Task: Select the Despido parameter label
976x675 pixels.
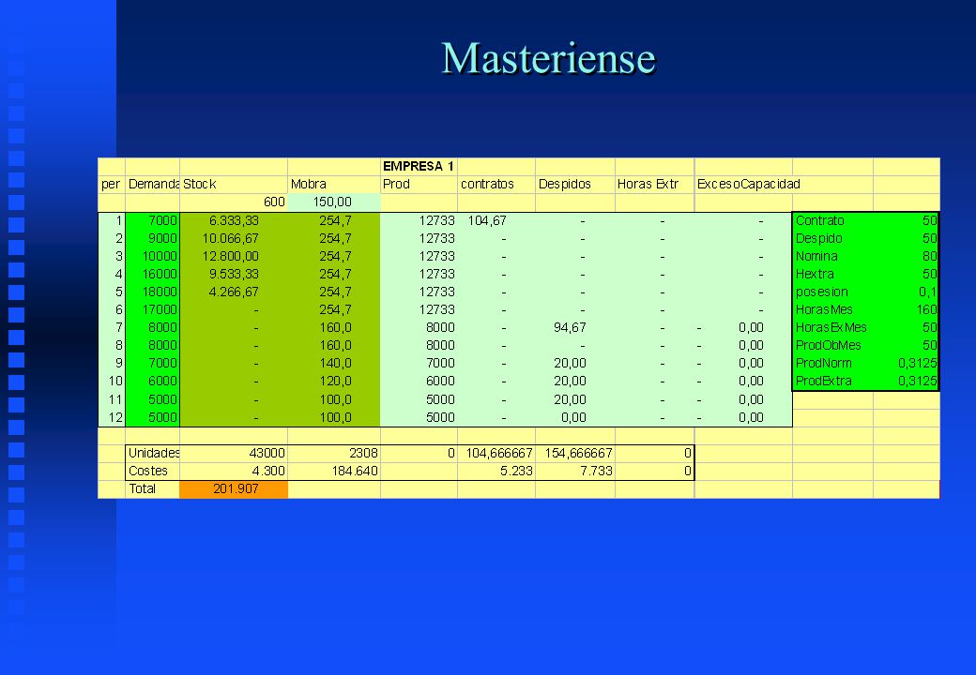Action: coord(818,239)
